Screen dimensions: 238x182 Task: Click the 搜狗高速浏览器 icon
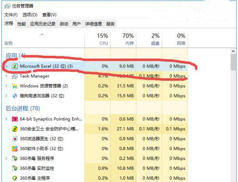(15, 96)
